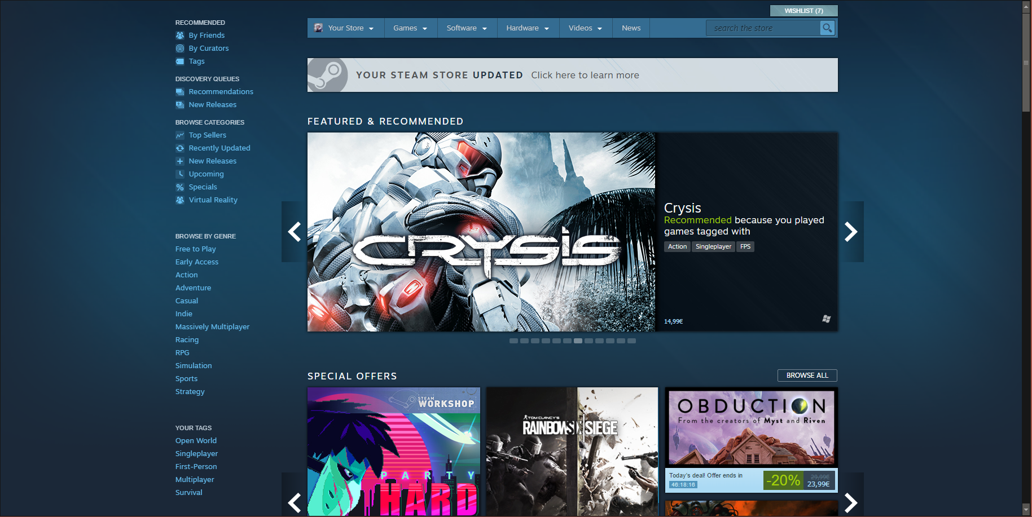Open the Hardware dropdown menu

[528, 28]
